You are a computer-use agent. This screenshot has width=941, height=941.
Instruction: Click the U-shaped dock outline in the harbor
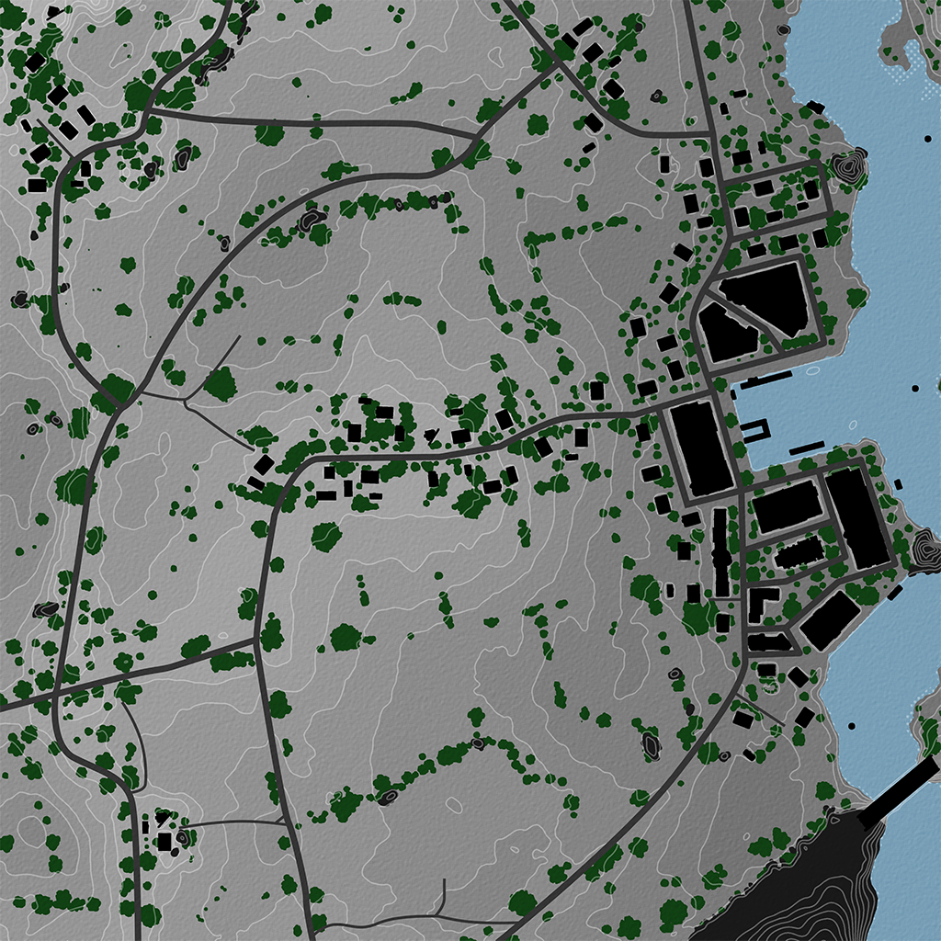[754, 432]
